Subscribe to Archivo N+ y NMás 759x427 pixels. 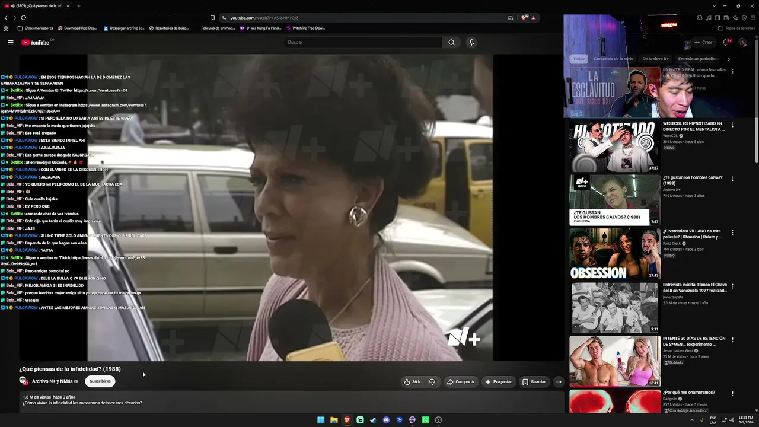point(100,381)
